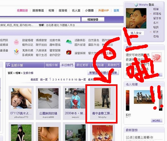Switch to the 累積熱門 tab
Image resolution: width=167 pixels, height=141 pixels.
point(113,65)
